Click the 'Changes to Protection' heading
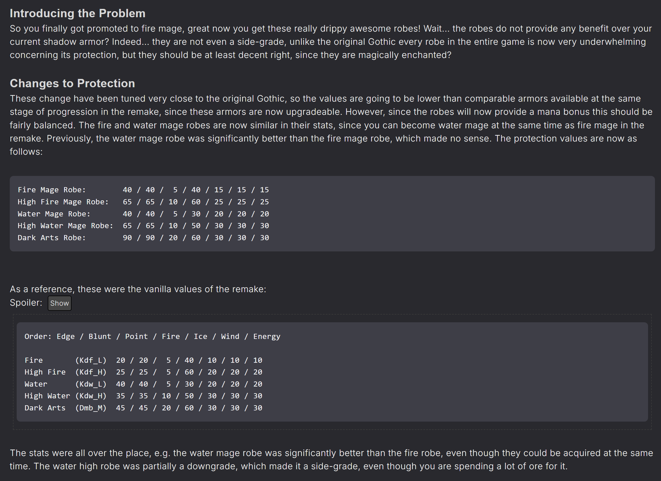This screenshot has height=481, width=661. (x=72, y=83)
